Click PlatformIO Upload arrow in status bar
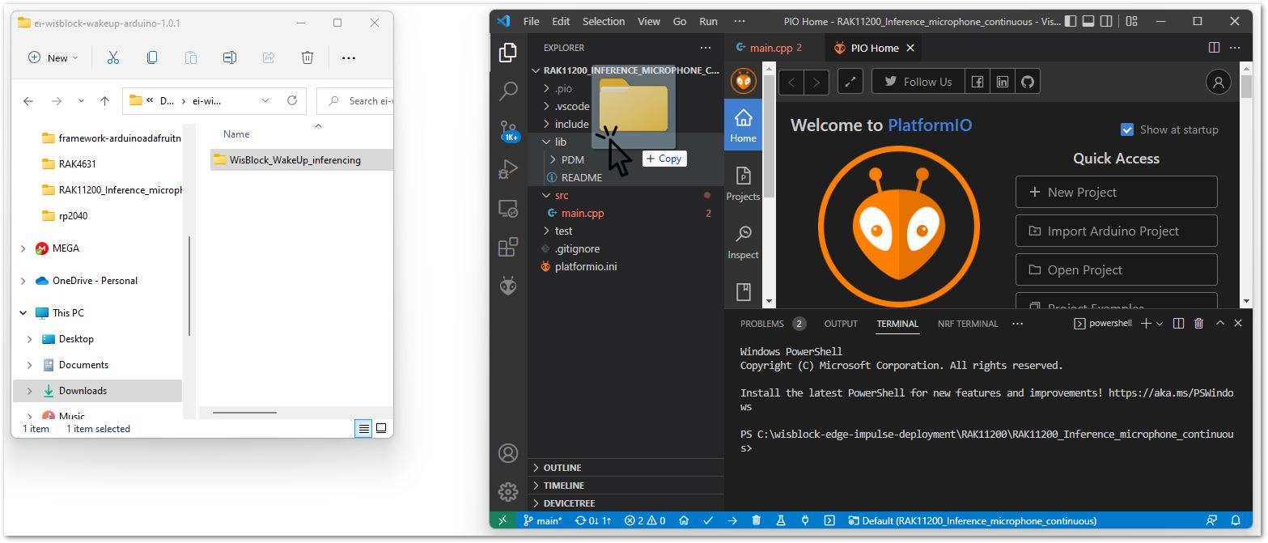This screenshot has width=1268, height=543. pos(732,520)
